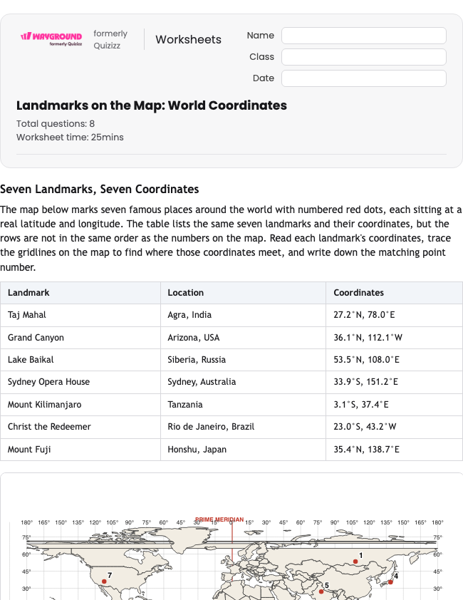463x600 pixels.
Task: Click the 'Siberia, Russia' location cell
Action: [x=243, y=360]
